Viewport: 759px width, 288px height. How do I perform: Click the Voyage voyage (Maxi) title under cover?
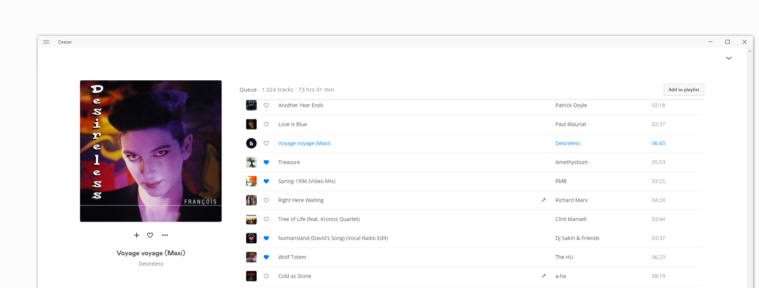(x=151, y=253)
